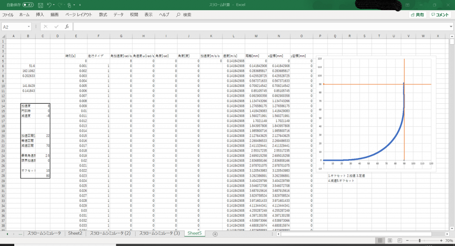Select the Sheet5 tab

point(195,233)
